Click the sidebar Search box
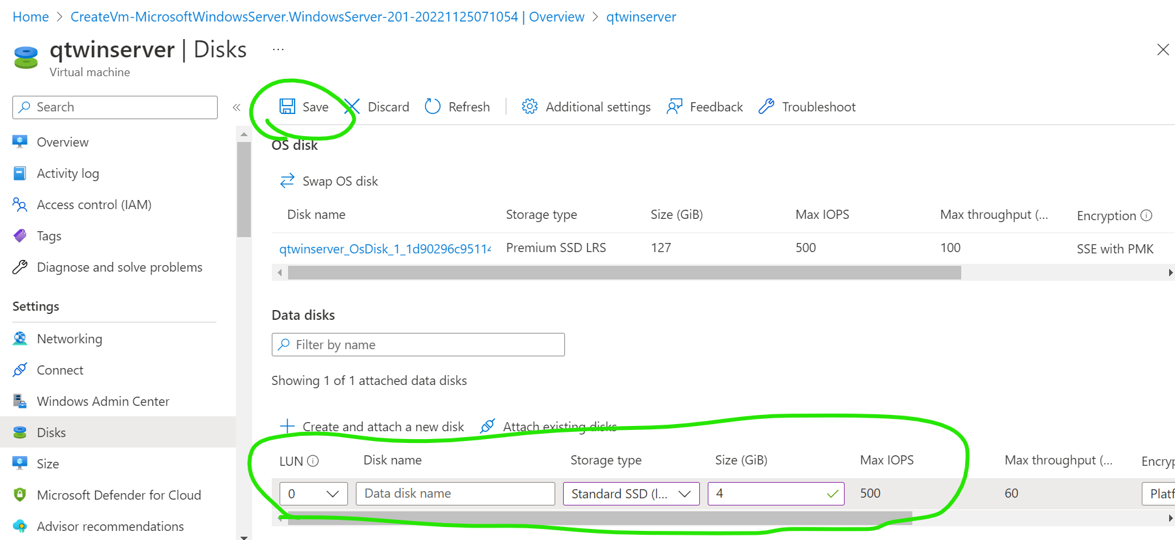 (115, 107)
